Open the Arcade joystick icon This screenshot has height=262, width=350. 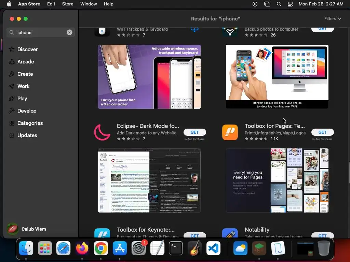(x=12, y=61)
